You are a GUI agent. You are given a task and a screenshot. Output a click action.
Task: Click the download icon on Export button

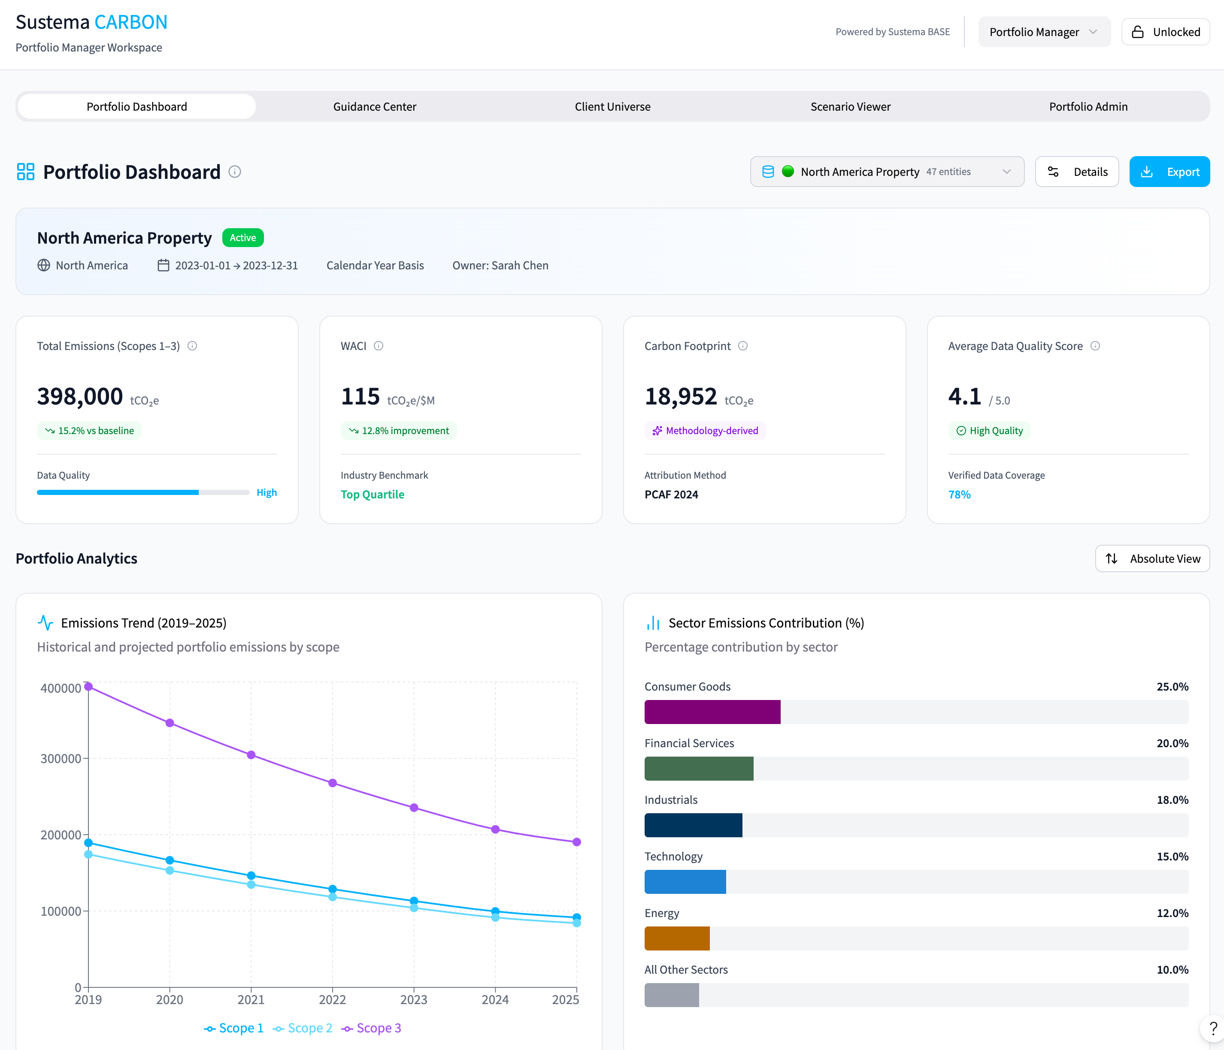pyautogui.click(x=1147, y=172)
